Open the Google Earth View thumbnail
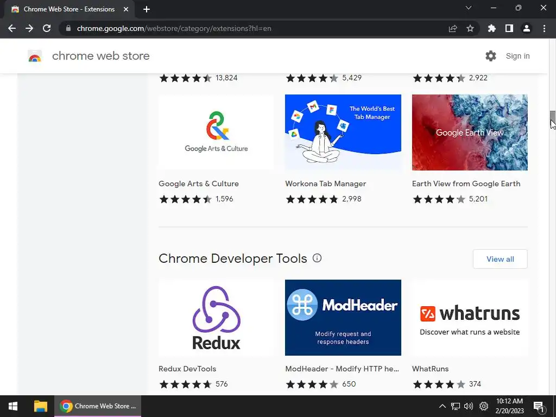556x417 pixels. (470, 132)
